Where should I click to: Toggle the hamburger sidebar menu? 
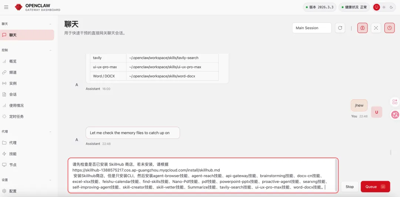(6, 7)
